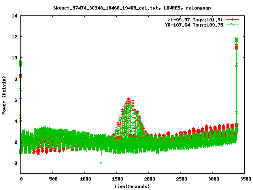This screenshot has width=253, height=190.
Task: Click the x-axis tick label 1000
Action: coord(85,179)
